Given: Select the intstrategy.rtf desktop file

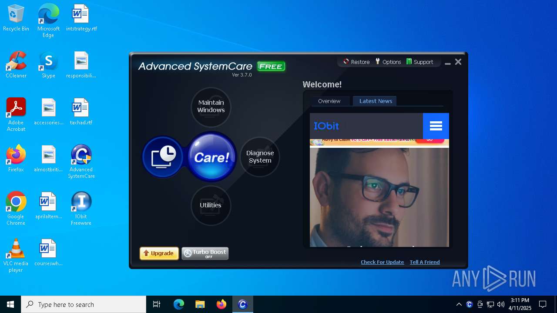Looking at the screenshot, I should coord(81,18).
